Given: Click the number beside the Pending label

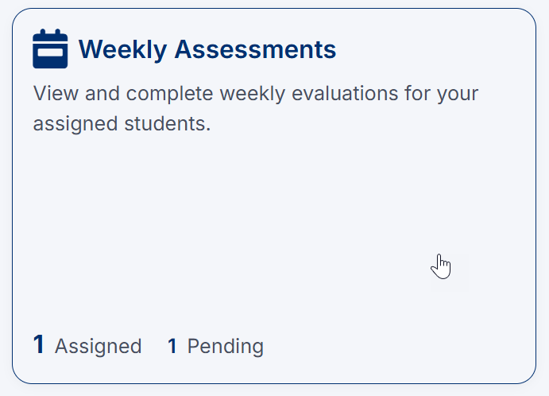Looking at the screenshot, I should pos(172,347).
